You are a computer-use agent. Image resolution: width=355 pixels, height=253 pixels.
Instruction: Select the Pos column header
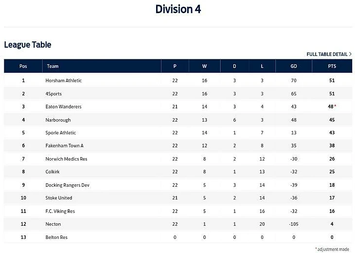point(23,66)
